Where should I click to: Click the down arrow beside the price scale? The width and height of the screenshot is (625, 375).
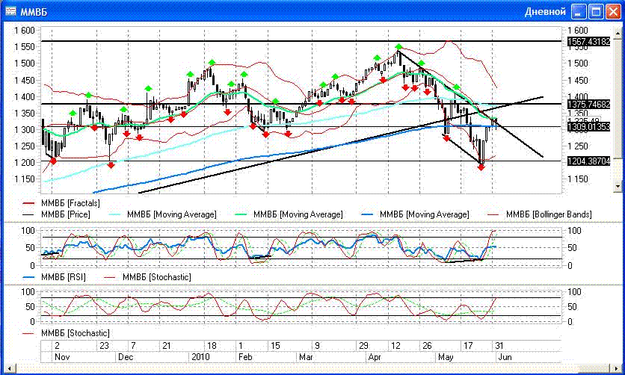[x=618, y=186]
